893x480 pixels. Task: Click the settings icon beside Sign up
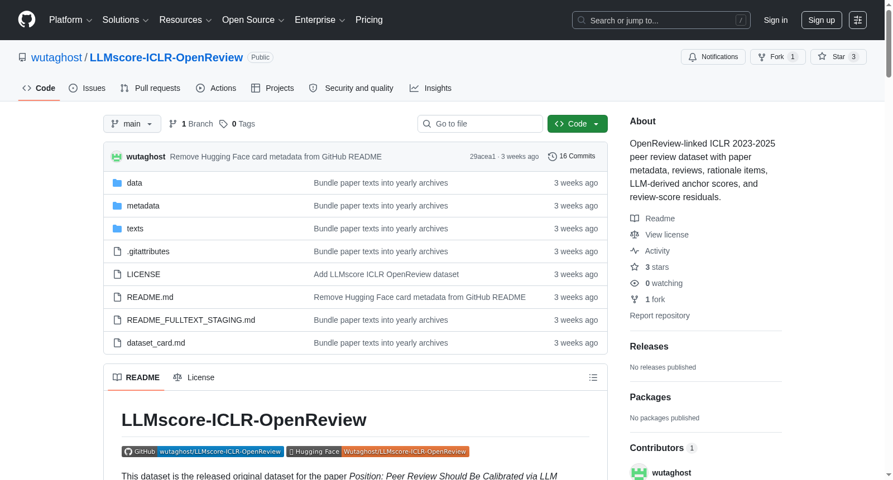858,20
